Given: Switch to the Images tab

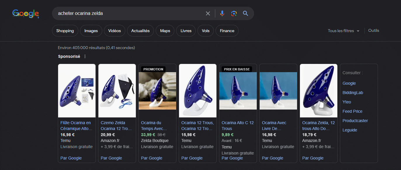Looking at the screenshot, I should click(x=91, y=31).
